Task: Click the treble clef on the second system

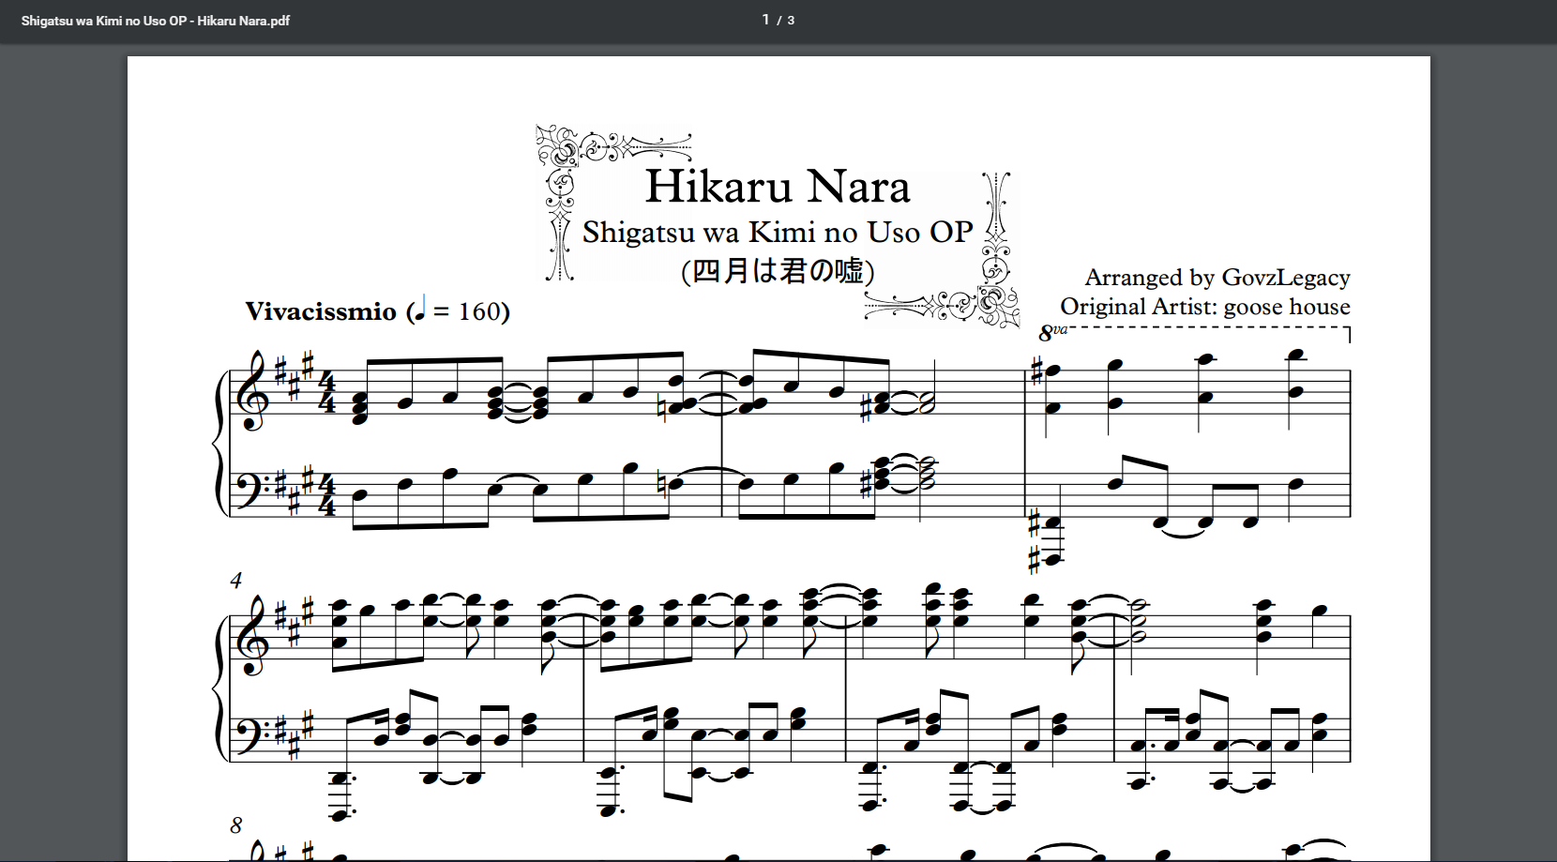Action: click(x=252, y=638)
